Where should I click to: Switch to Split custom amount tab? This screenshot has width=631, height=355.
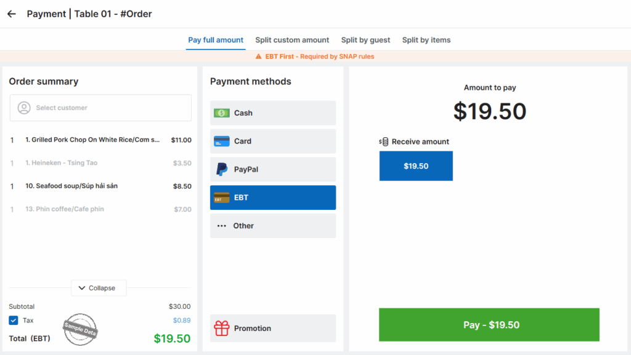(292, 40)
